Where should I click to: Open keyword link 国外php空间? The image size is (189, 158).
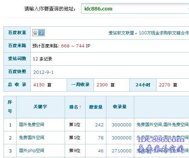pos(31,151)
